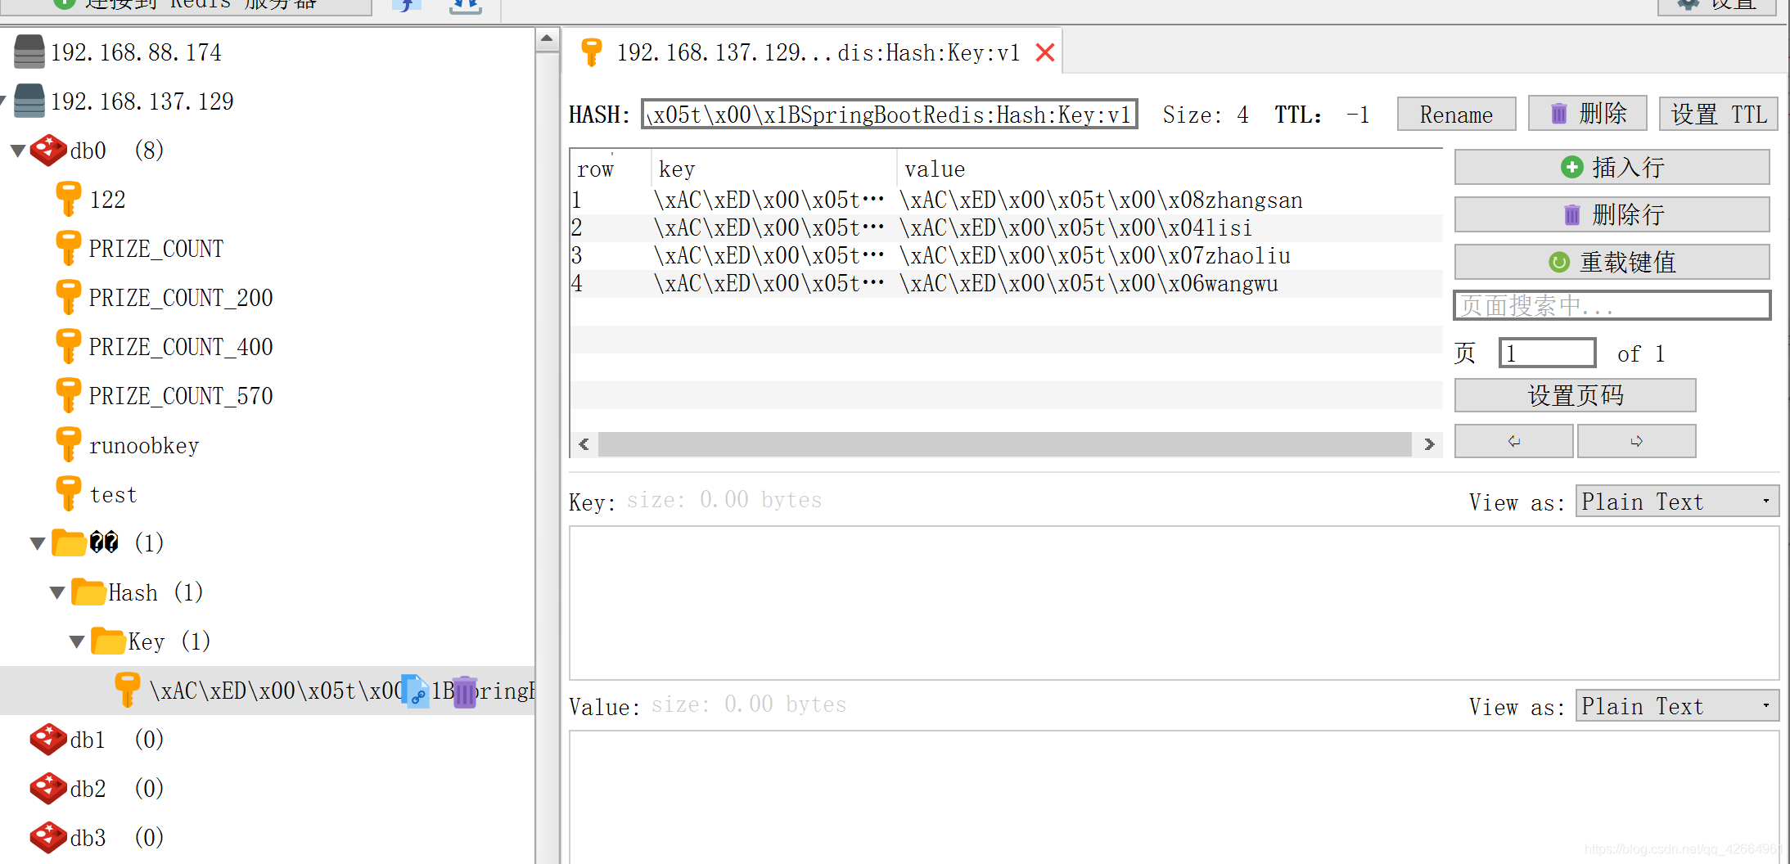Screen dimensions: 1790x864
Task: Go to next page with right arrow button
Action: (1636, 441)
